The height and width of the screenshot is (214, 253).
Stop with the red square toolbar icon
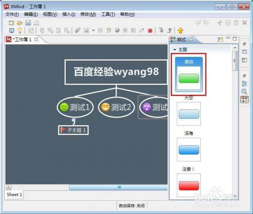pyautogui.click(x=150, y=30)
